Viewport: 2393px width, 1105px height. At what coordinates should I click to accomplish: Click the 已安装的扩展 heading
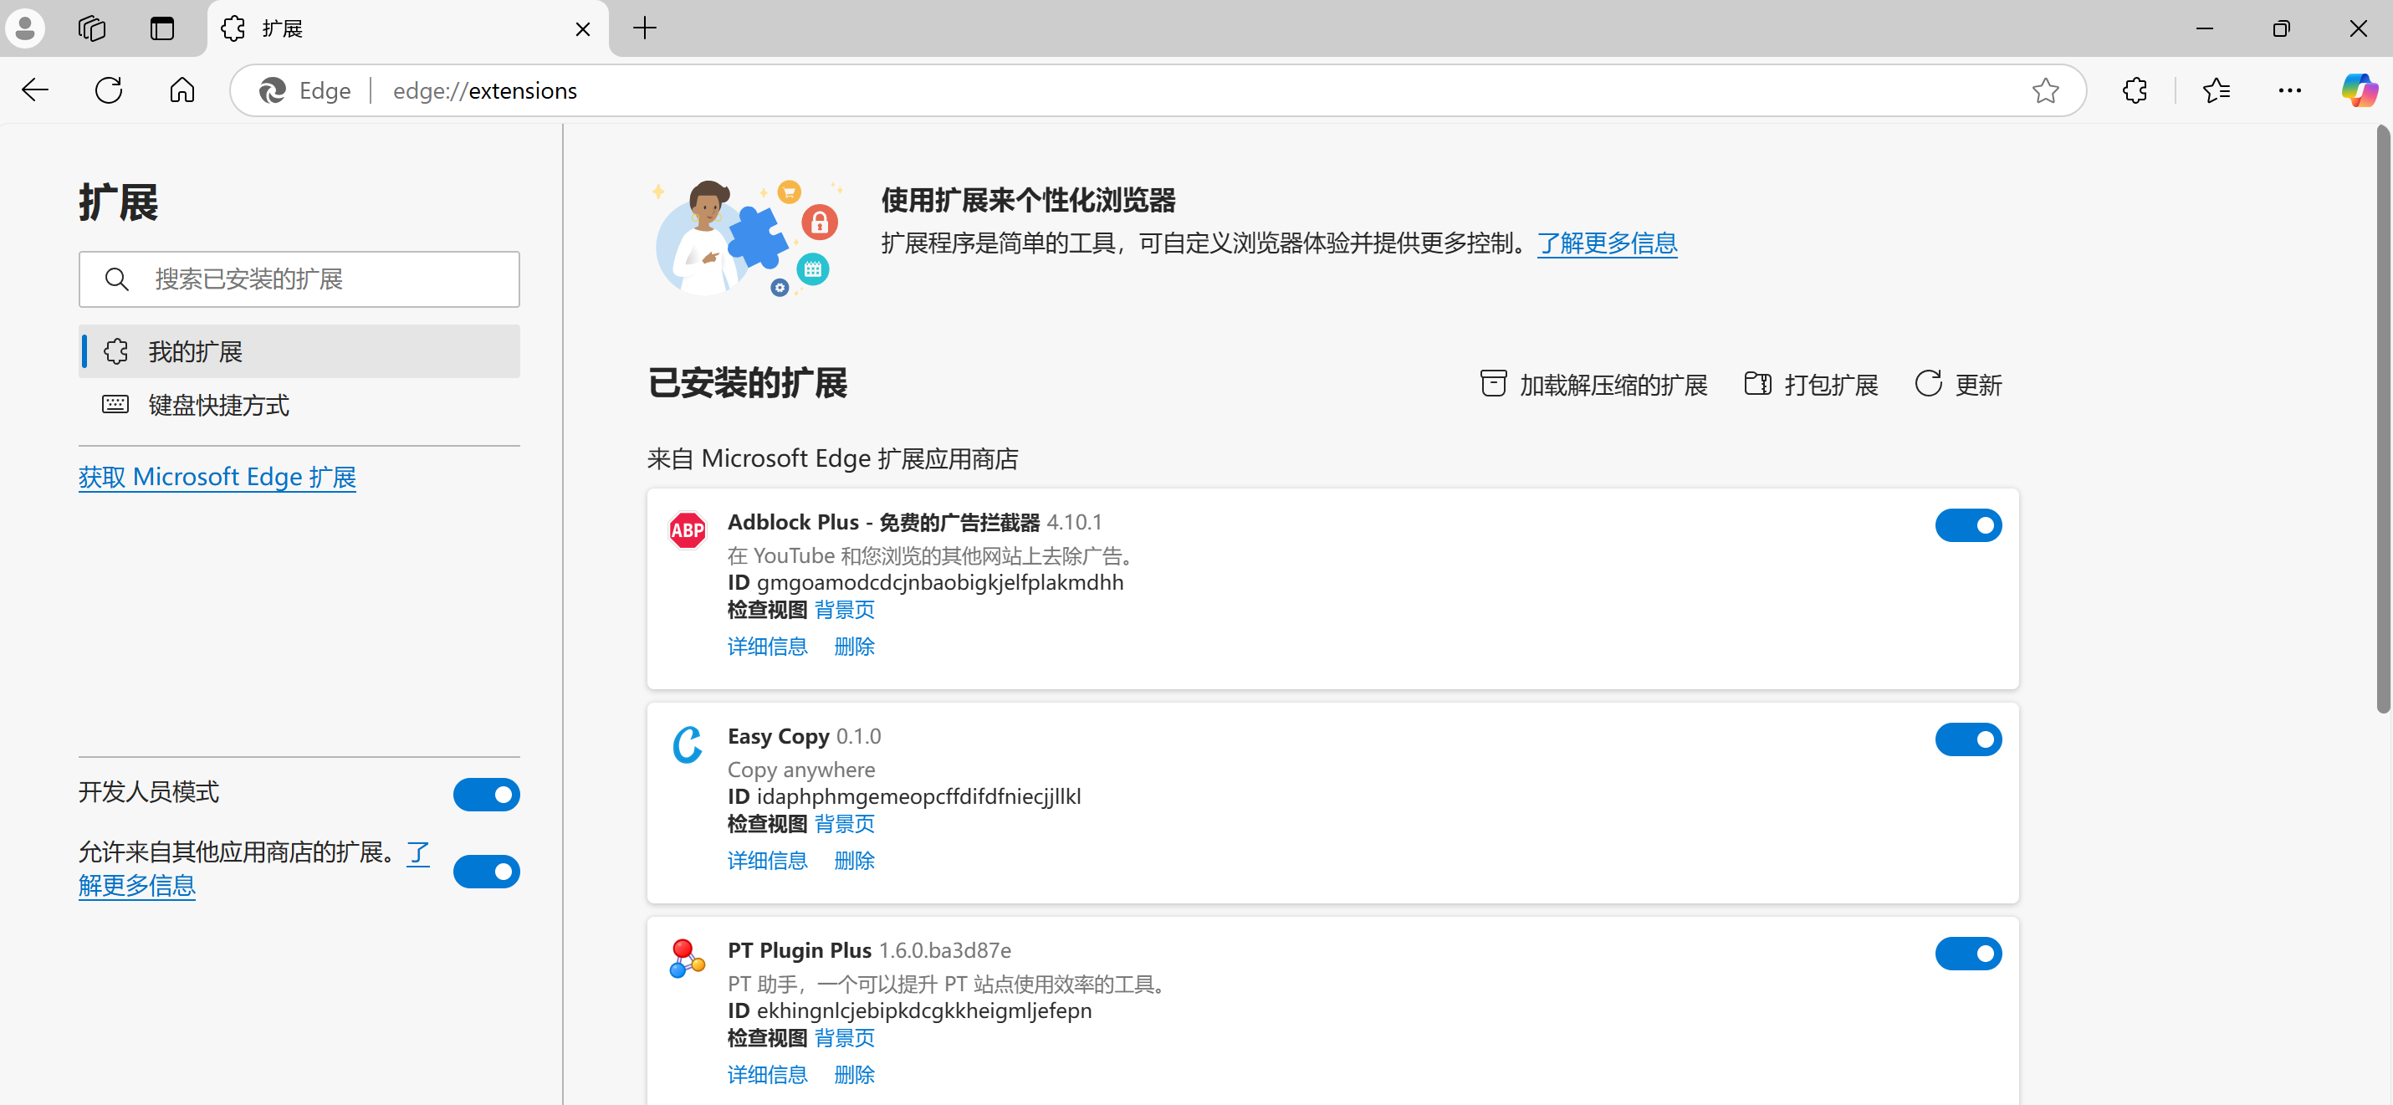pyautogui.click(x=747, y=384)
